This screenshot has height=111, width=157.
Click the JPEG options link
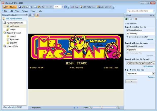click(149, 66)
